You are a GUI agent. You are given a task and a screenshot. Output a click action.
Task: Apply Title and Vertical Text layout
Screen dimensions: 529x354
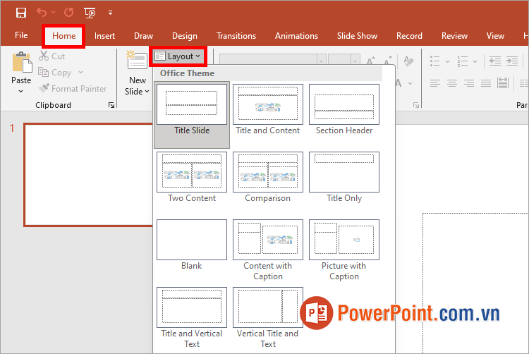point(192,317)
